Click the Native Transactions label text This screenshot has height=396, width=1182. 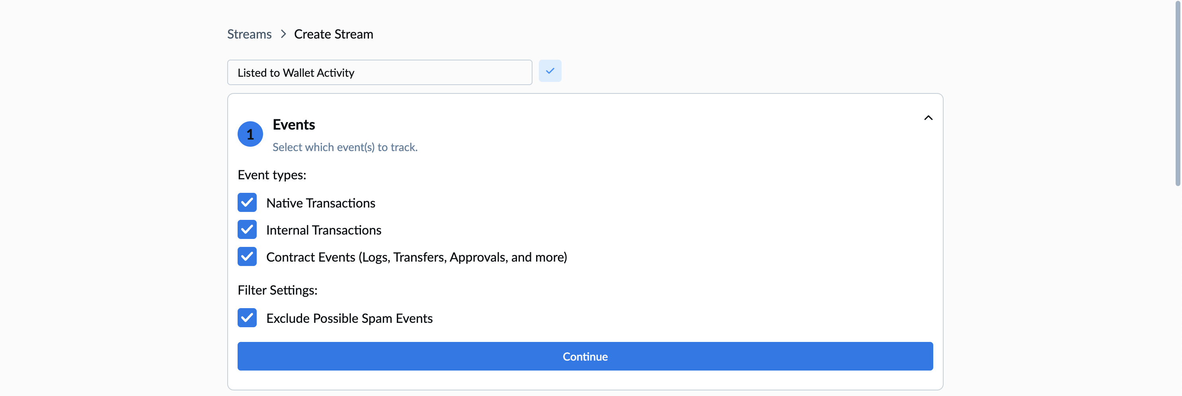[320, 203]
